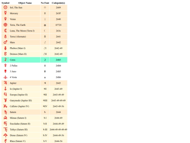Screen dimensions: 190x143
Task: Click the No Font glyph for Terra, The Earth
Action: [x=45, y=25]
